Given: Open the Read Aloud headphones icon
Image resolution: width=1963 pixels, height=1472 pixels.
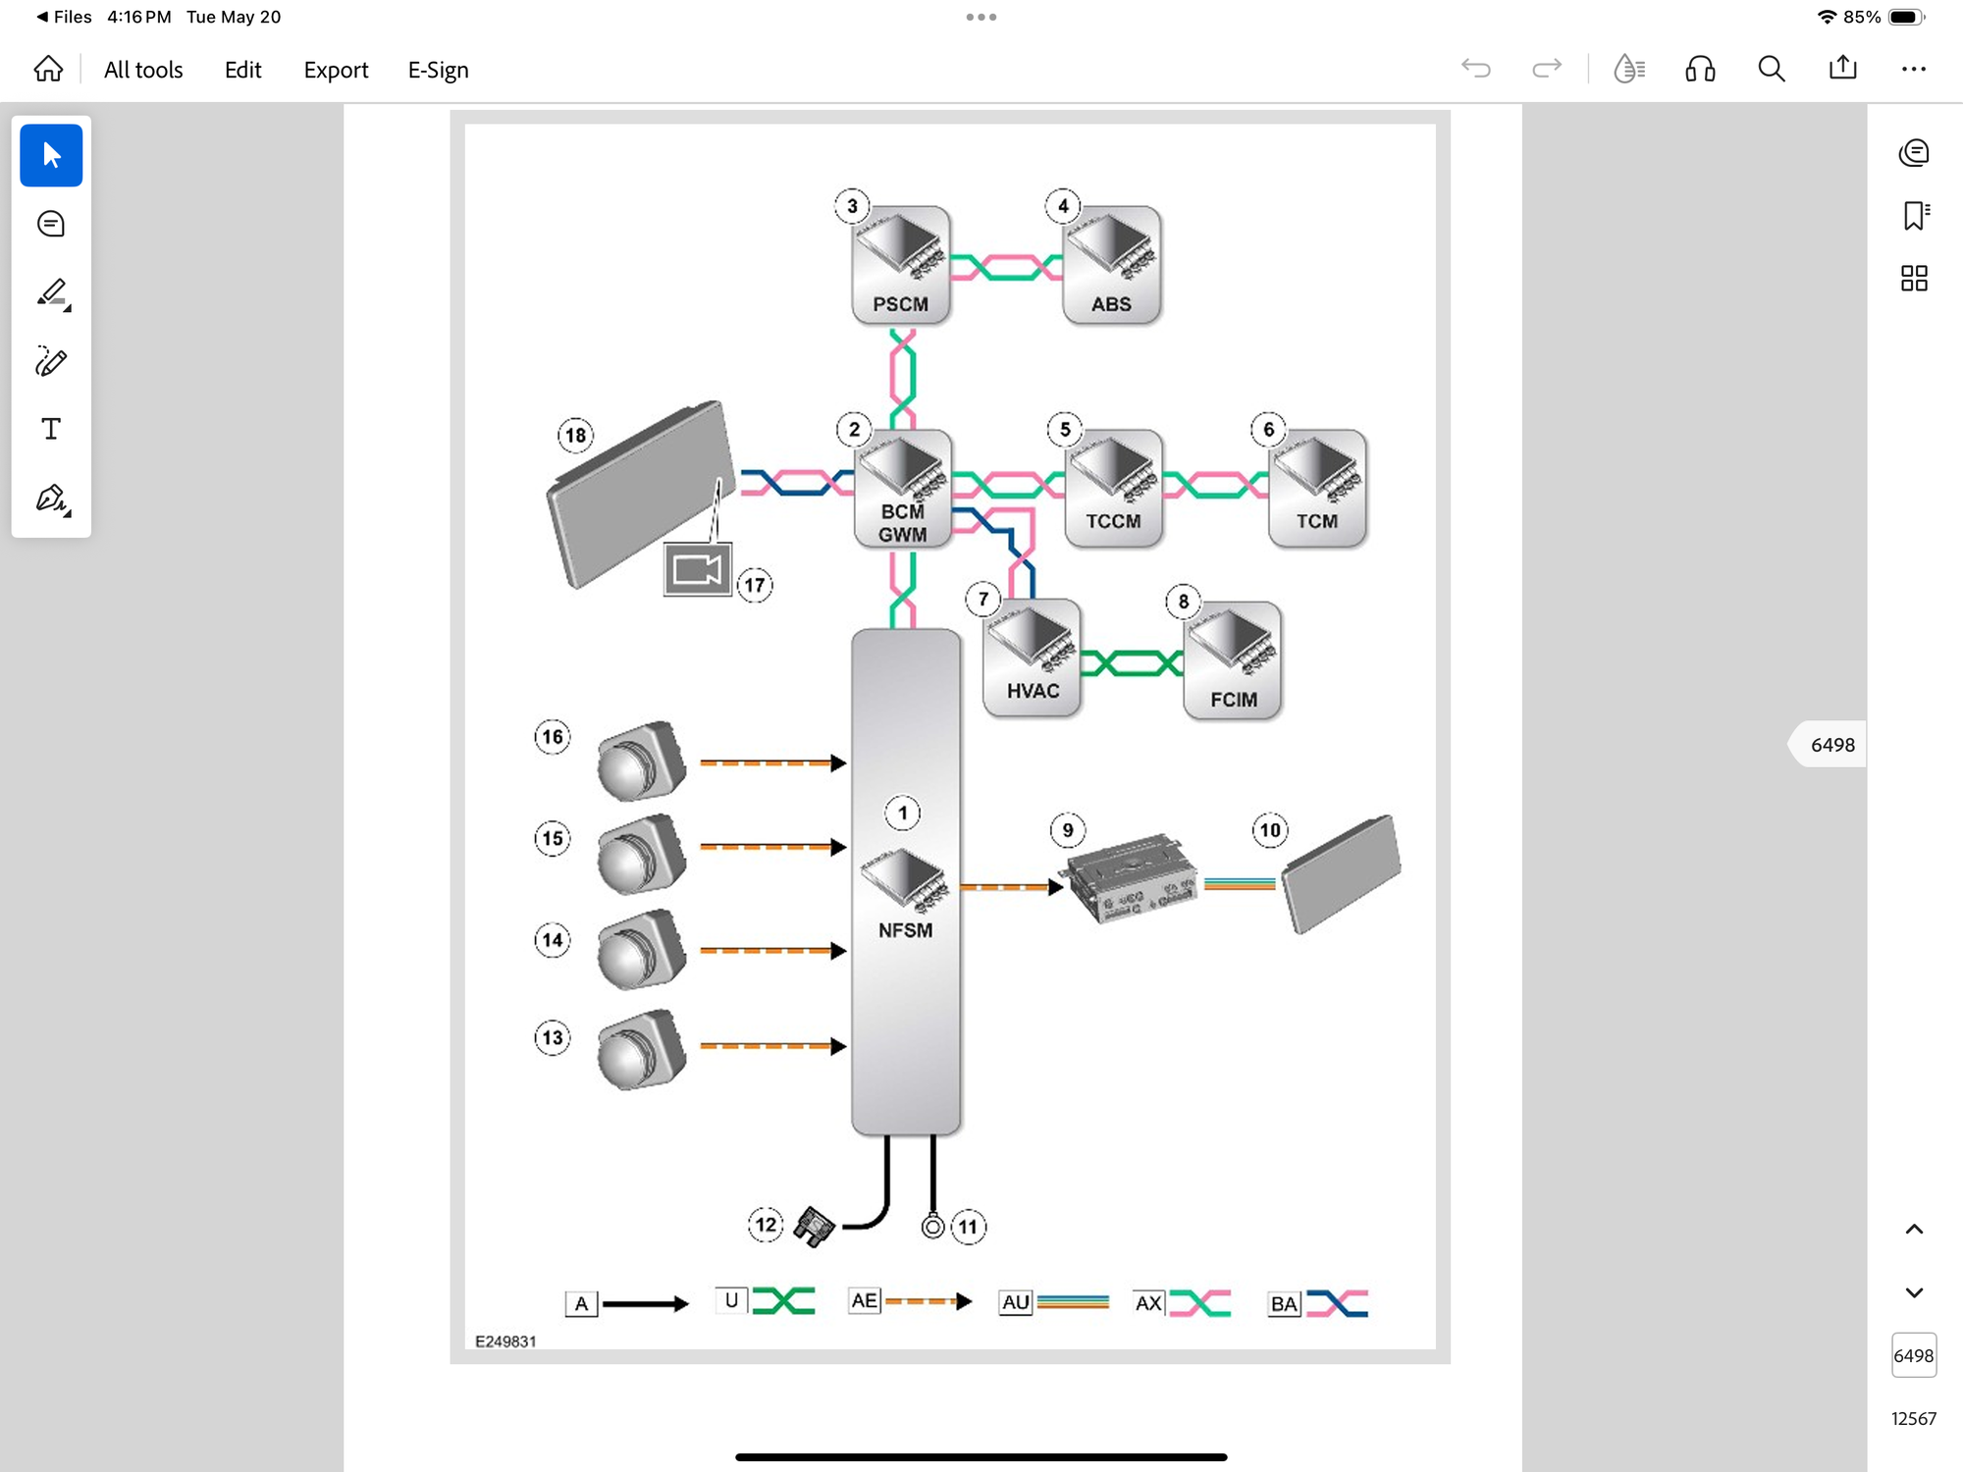Looking at the screenshot, I should point(1700,69).
